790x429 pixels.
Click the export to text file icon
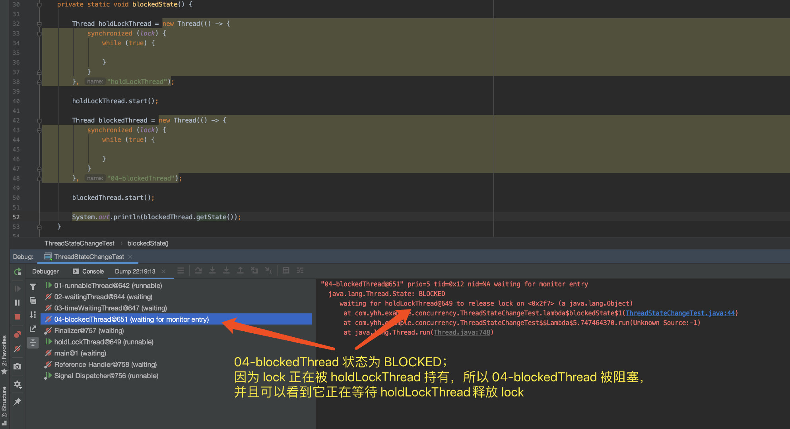coord(33,329)
